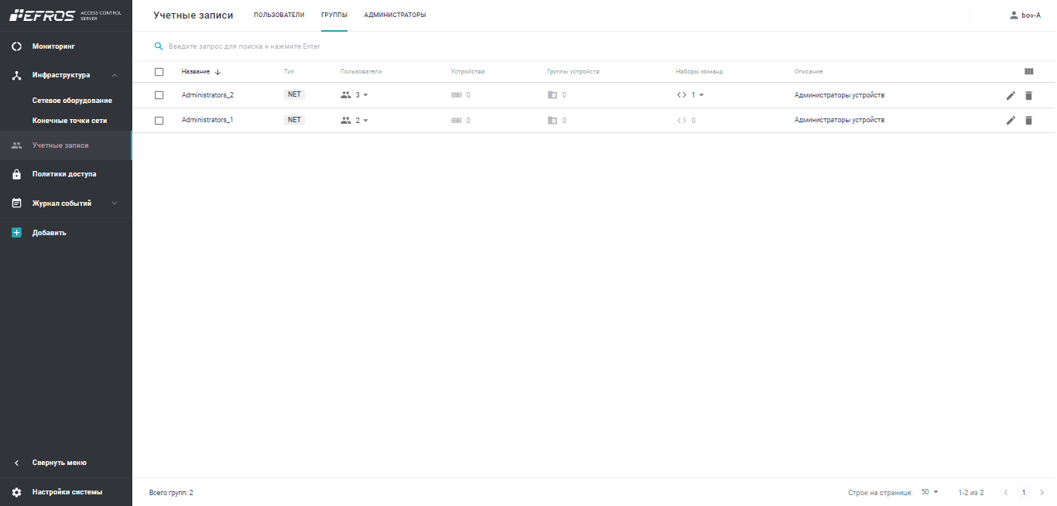The width and height of the screenshot is (1057, 506).
Task: Collapse the Инфраструктура menu chevron
Action: pos(115,75)
